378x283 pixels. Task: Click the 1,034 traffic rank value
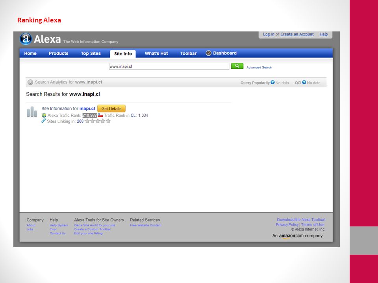[x=143, y=116]
